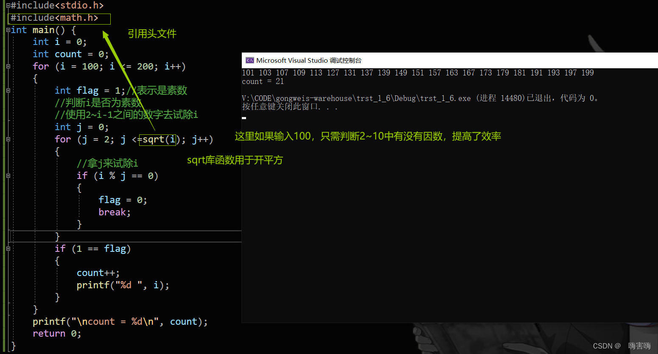Image resolution: width=658 pixels, height=354 pixels.
Task: Click the debug console window icon
Action: pyautogui.click(x=250, y=60)
